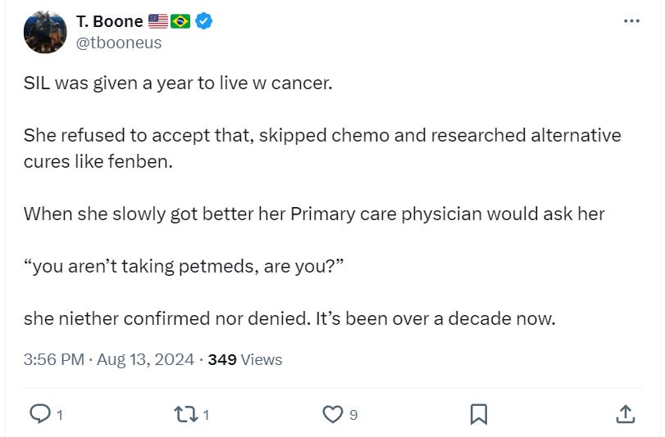Like the post with the heart
This screenshot has height=437, width=665.
click(x=332, y=414)
